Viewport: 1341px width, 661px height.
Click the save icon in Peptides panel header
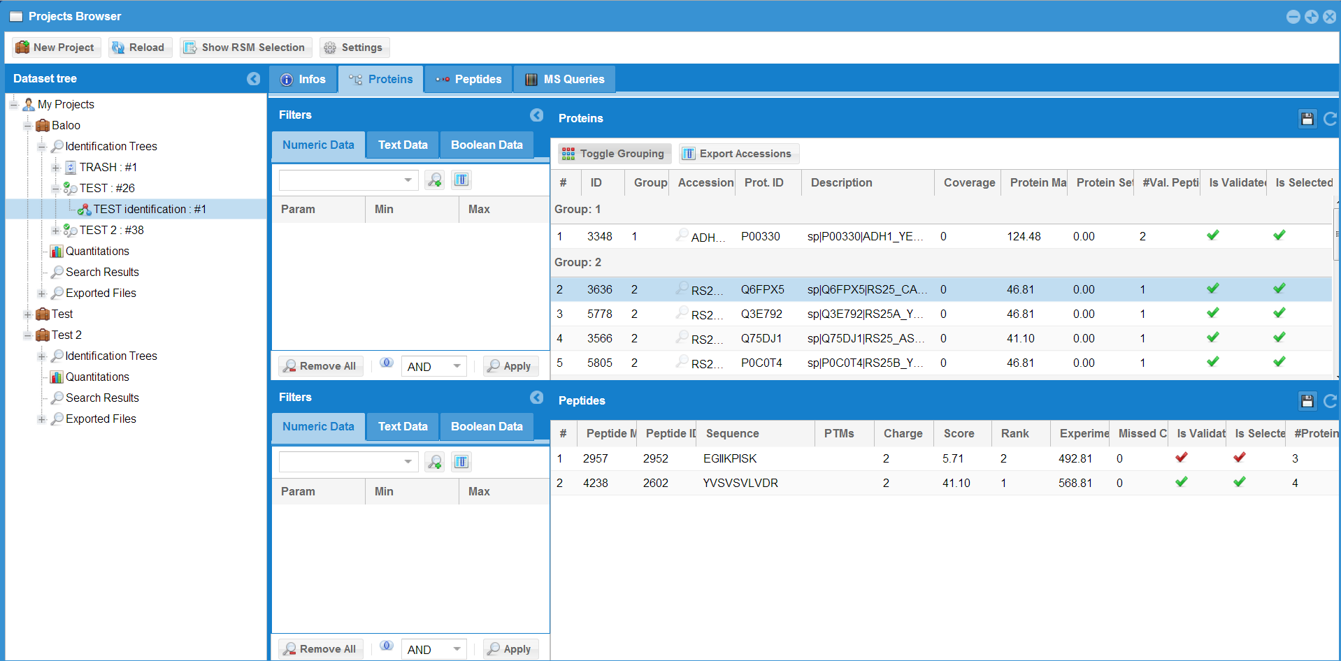click(x=1307, y=401)
